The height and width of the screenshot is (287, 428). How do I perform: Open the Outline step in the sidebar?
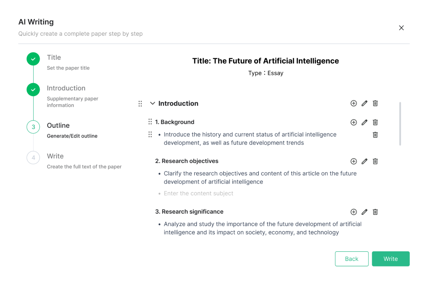point(58,125)
